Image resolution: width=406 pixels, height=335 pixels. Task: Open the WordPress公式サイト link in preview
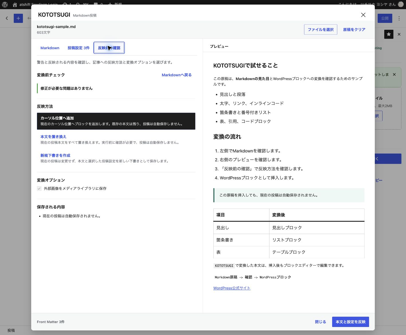tap(232, 288)
